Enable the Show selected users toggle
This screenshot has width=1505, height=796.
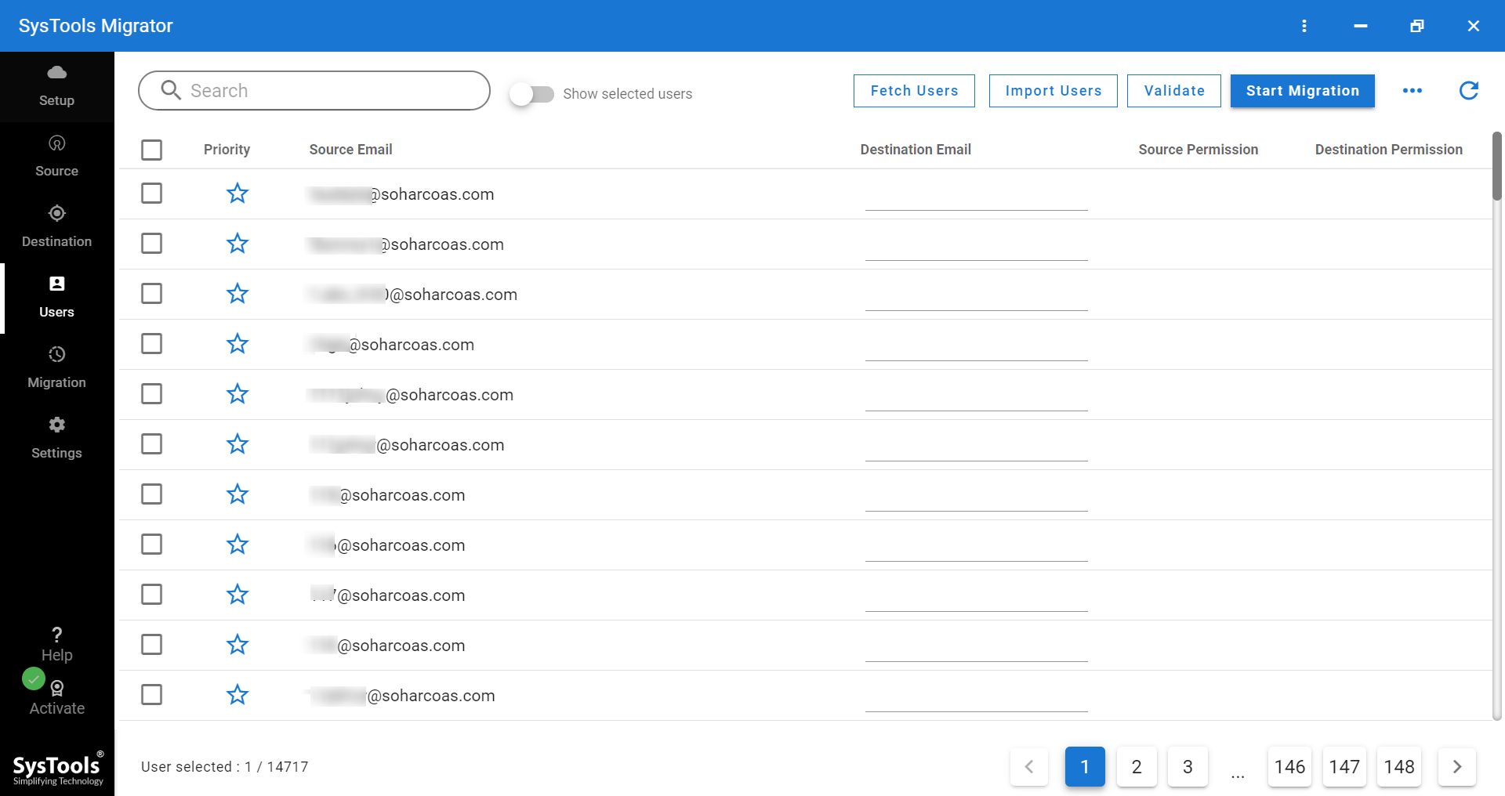[x=533, y=93]
